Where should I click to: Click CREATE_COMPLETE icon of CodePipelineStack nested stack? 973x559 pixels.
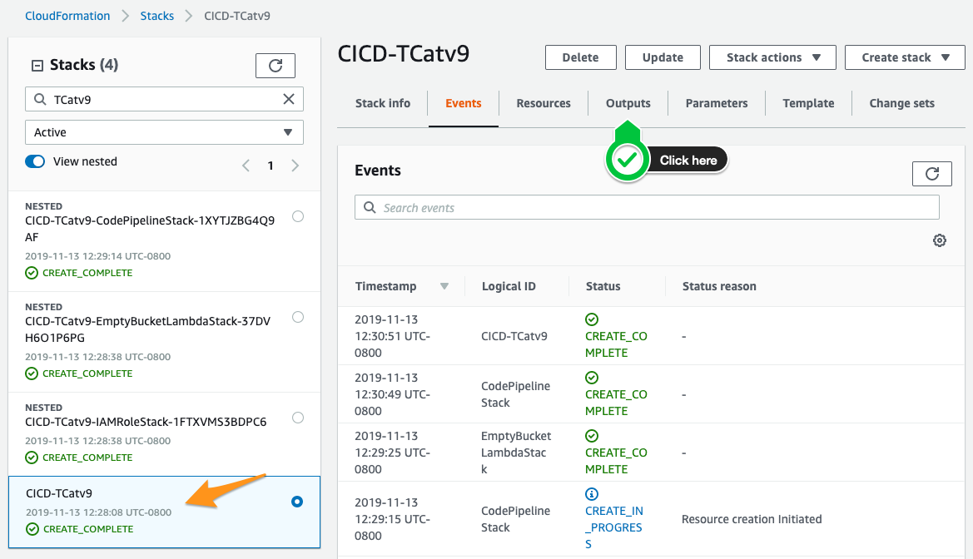click(x=32, y=273)
